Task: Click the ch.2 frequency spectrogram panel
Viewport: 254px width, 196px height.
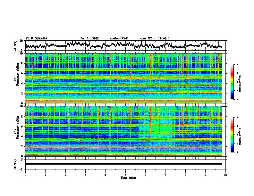Action: tap(124, 131)
